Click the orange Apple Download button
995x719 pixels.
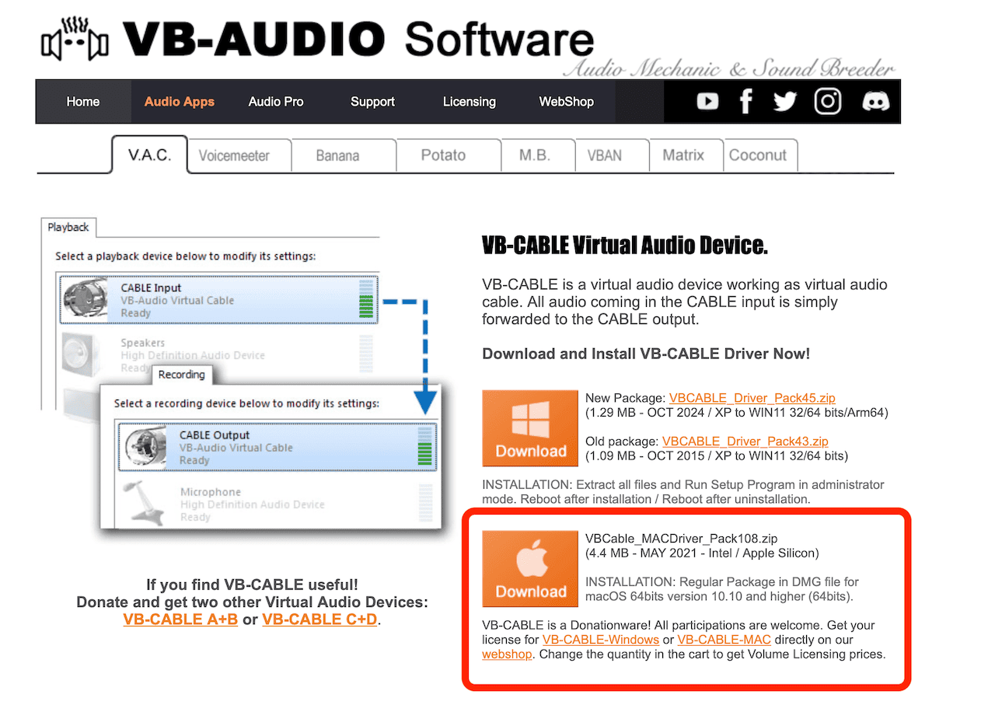pos(530,568)
